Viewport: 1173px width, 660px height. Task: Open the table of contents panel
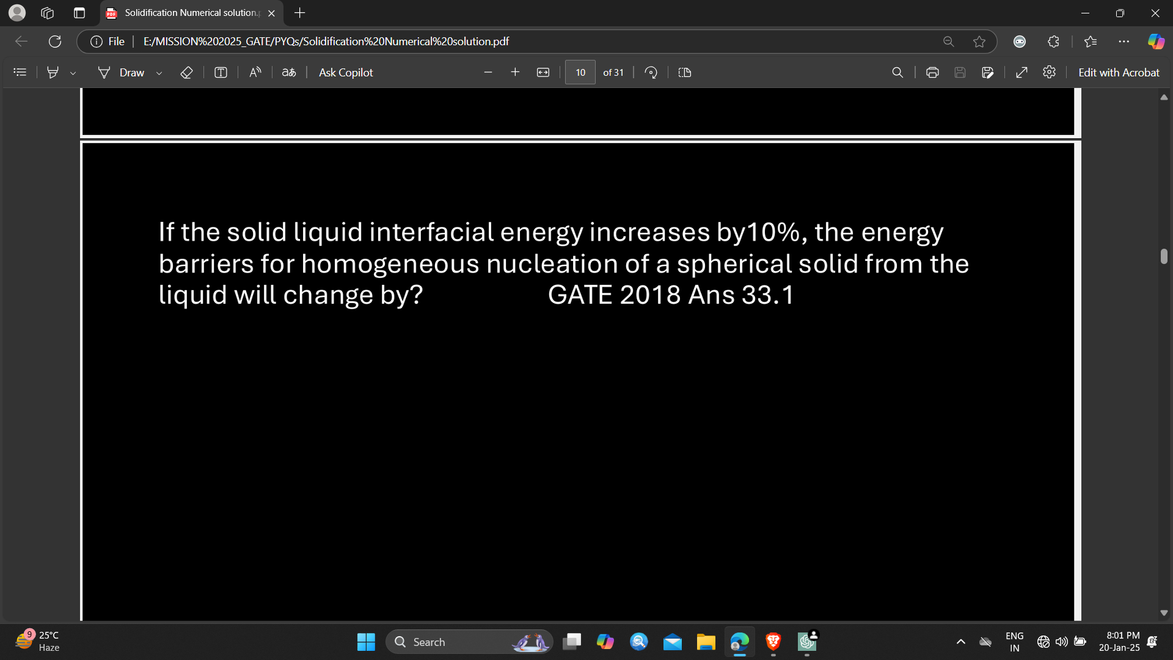click(20, 72)
